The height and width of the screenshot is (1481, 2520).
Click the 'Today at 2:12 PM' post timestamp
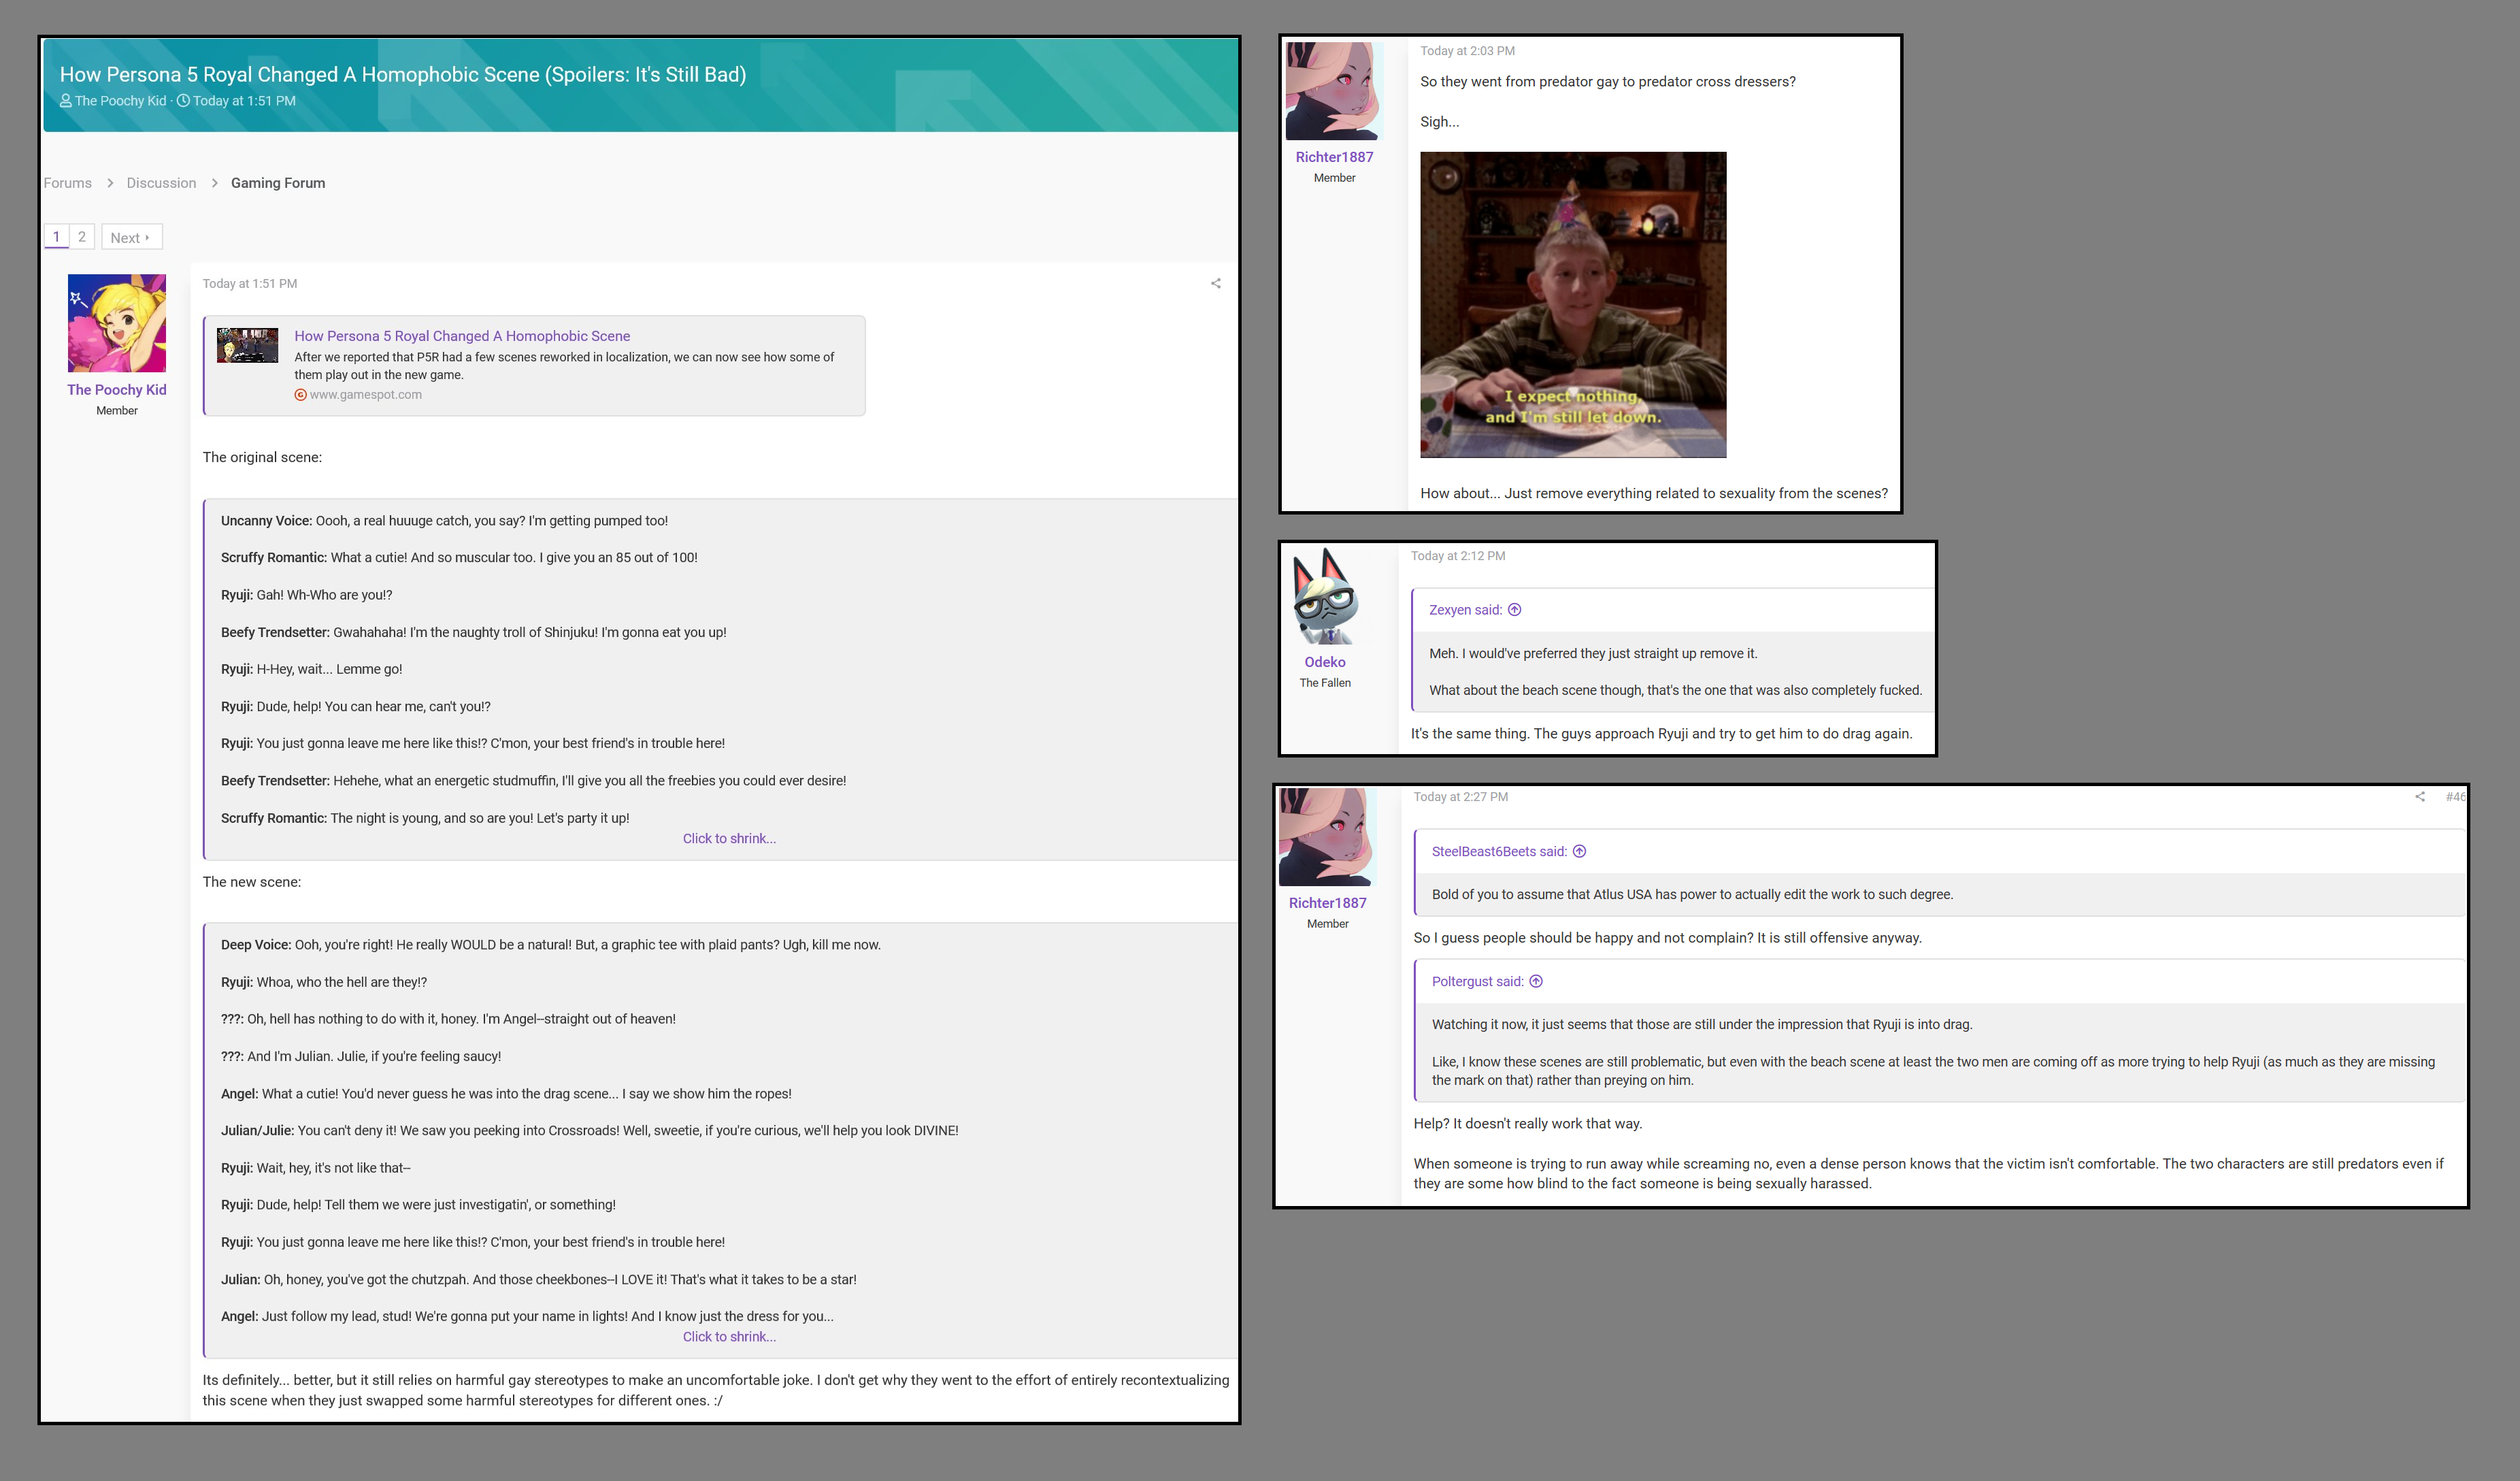click(x=1458, y=556)
